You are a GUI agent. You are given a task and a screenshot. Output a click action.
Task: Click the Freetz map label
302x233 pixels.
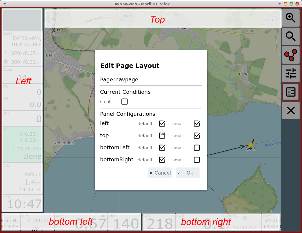[x=243, y=74]
